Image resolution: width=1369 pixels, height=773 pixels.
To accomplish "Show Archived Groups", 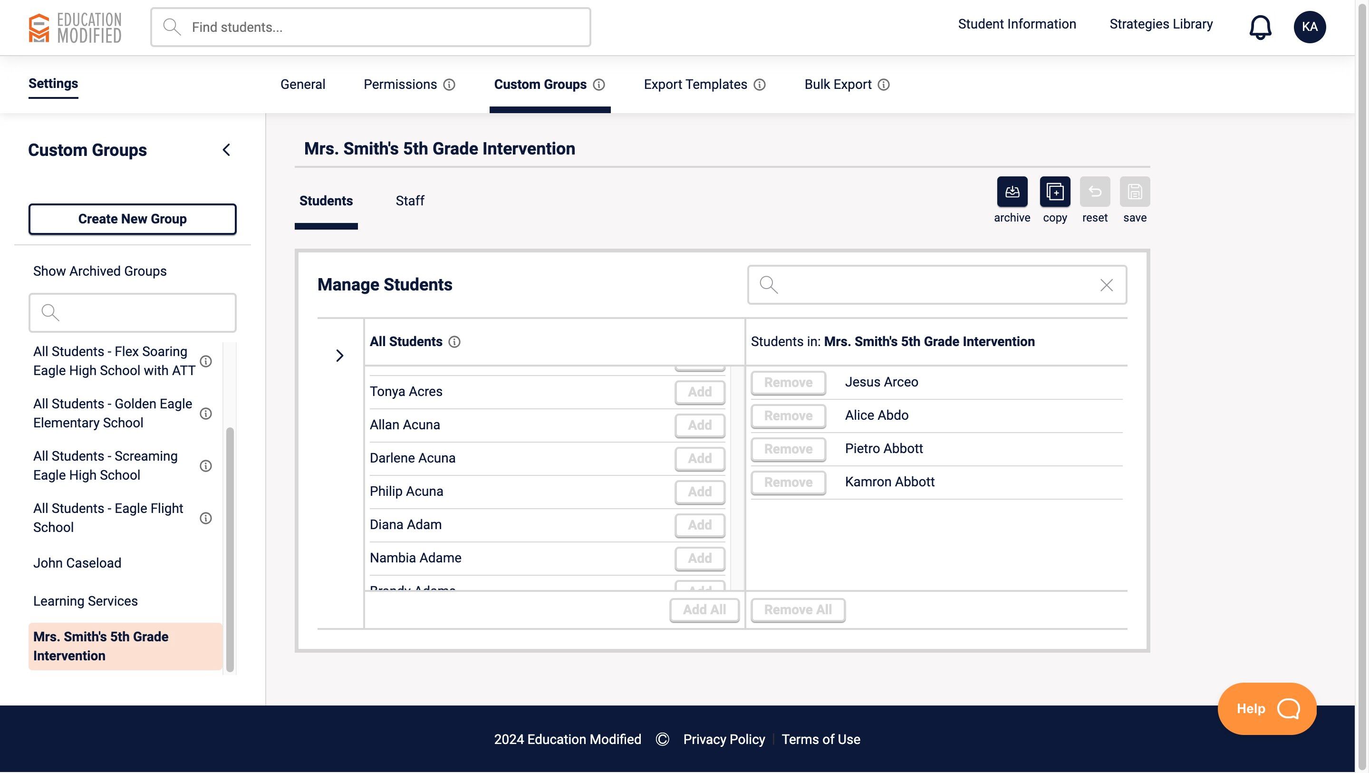I will click(x=99, y=271).
